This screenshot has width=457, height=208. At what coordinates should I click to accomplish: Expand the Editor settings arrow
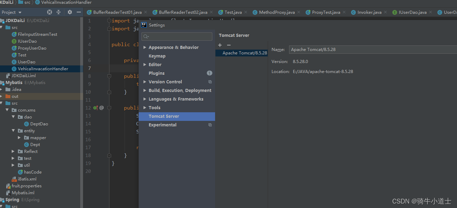click(x=145, y=65)
